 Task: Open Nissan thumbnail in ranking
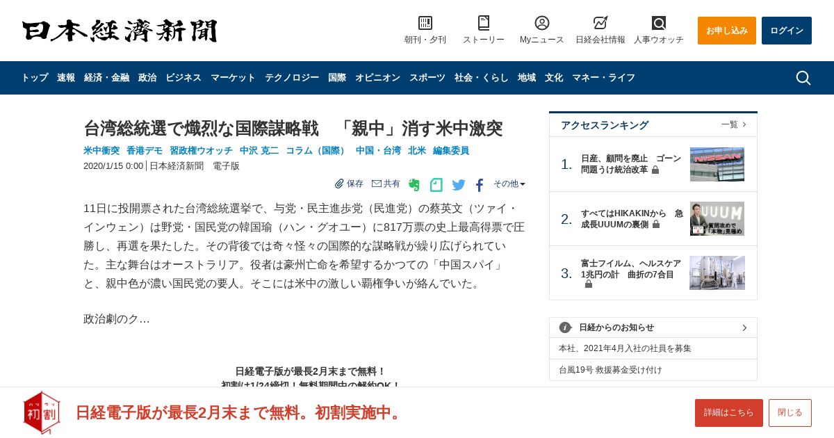coord(717,164)
